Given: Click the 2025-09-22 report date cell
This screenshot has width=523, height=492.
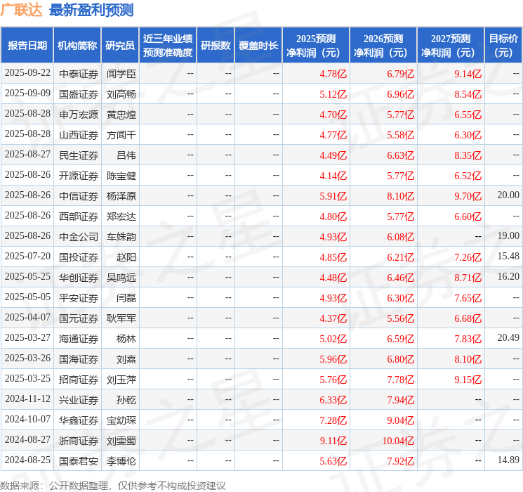Looking at the screenshot, I should tap(27, 73).
